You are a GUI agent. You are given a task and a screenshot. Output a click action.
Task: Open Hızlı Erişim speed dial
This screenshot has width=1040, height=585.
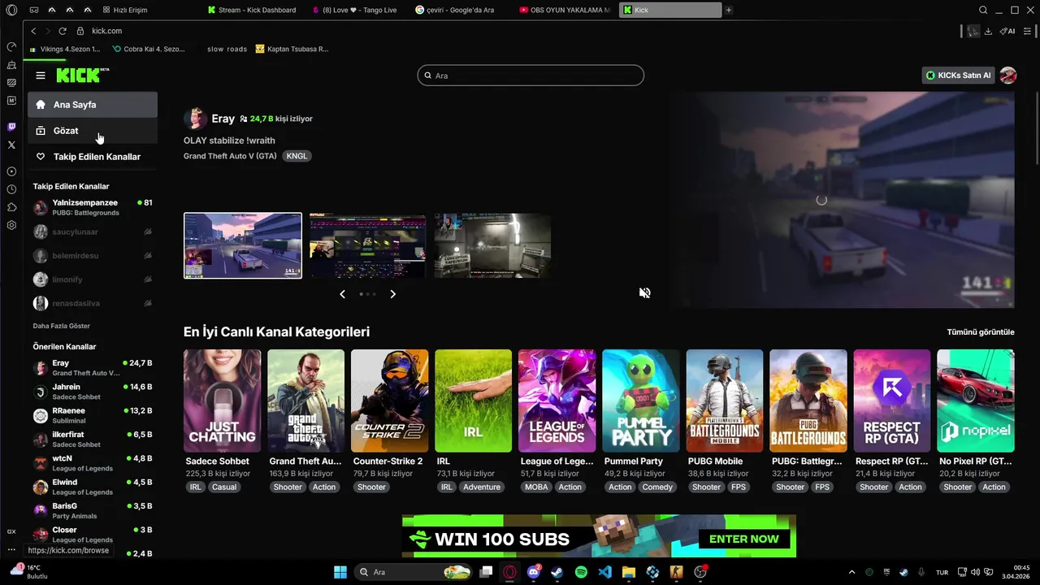coord(123,11)
